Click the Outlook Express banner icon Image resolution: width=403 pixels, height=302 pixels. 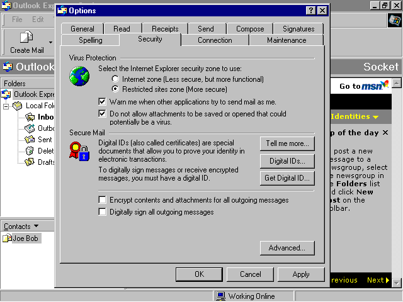pos(8,67)
